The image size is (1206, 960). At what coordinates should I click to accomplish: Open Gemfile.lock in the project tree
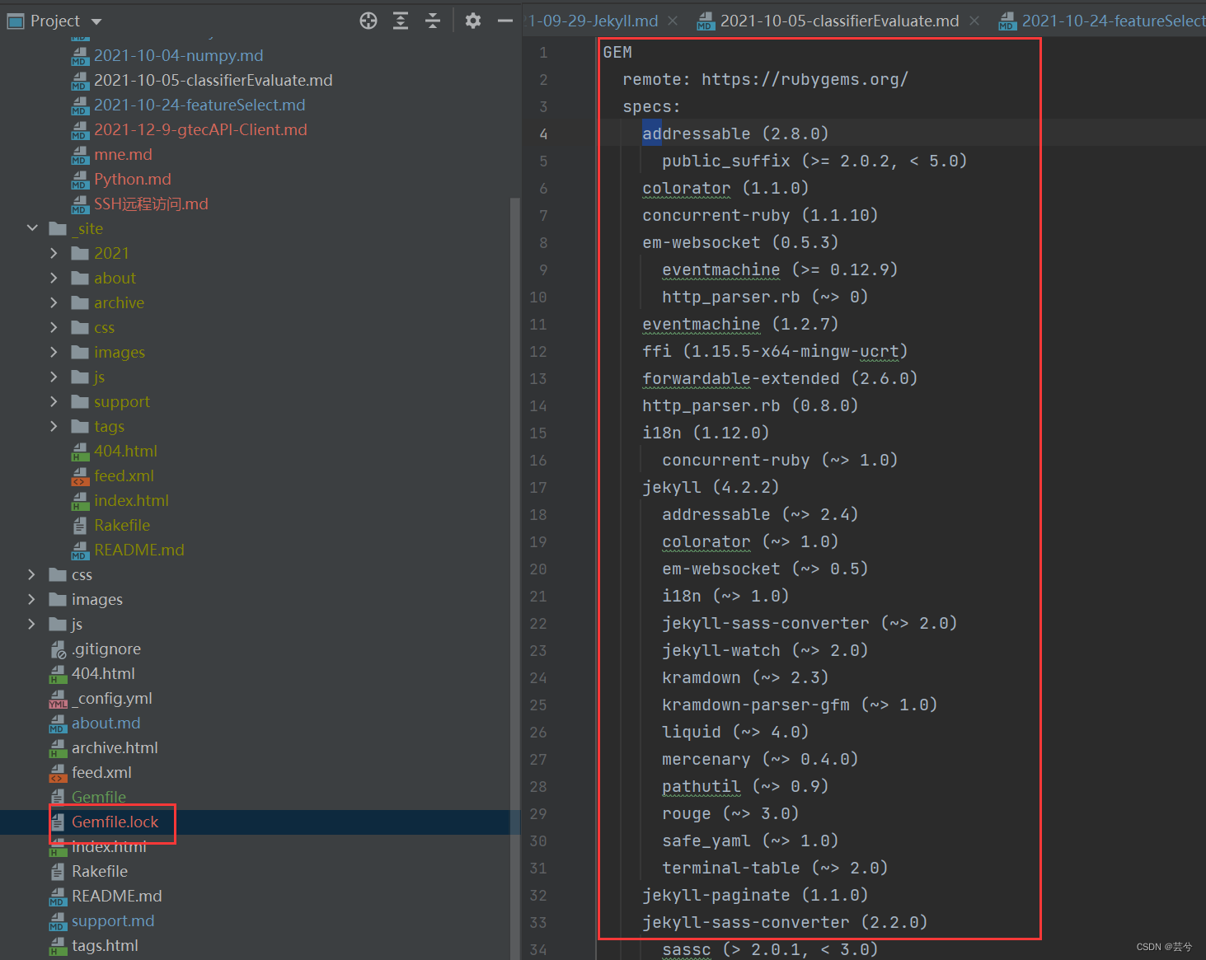click(x=115, y=822)
